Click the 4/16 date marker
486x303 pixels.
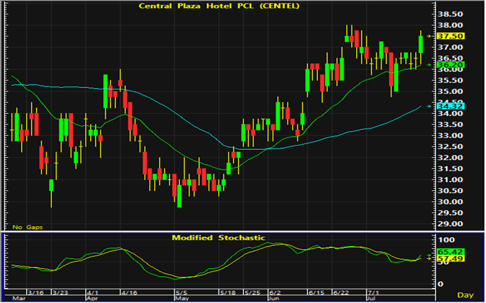129,293
